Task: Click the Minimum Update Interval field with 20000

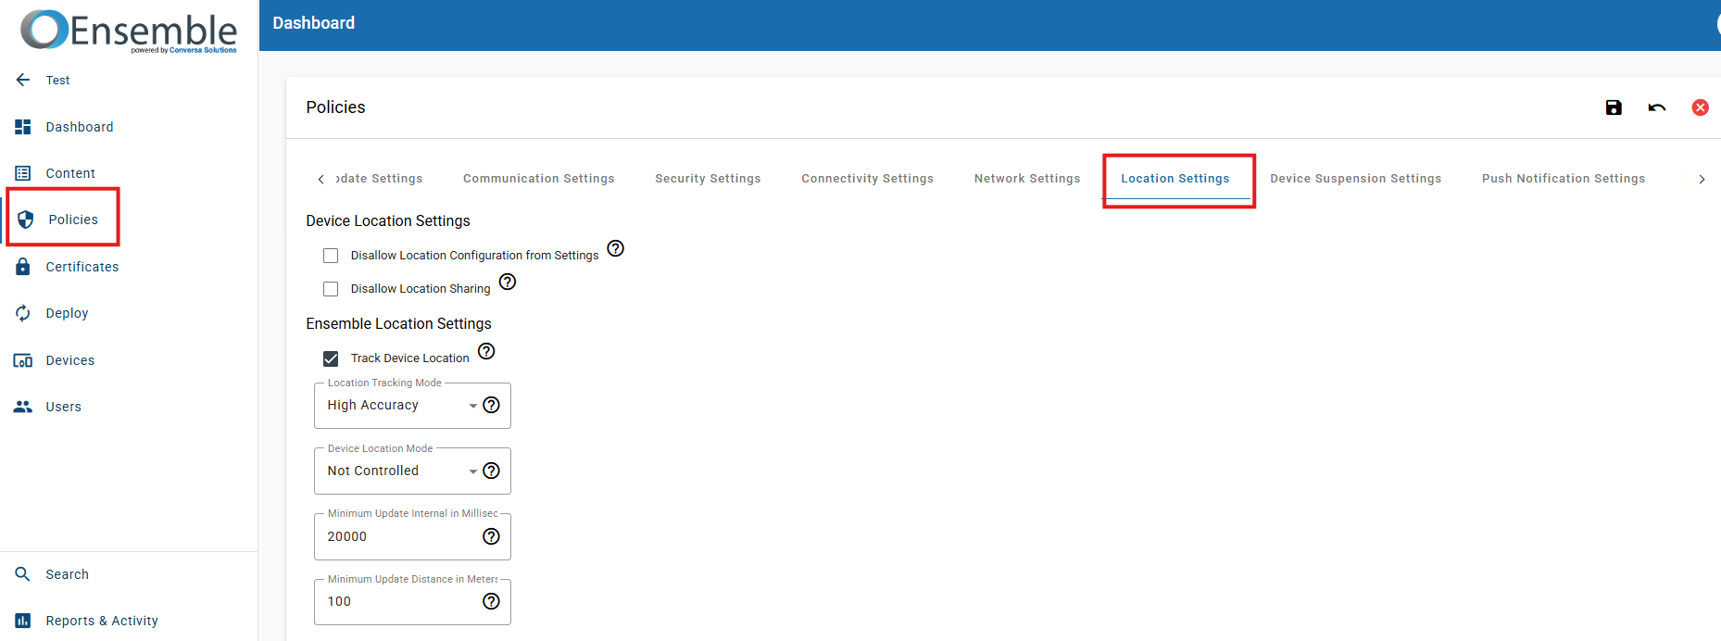Action: (412, 536)
